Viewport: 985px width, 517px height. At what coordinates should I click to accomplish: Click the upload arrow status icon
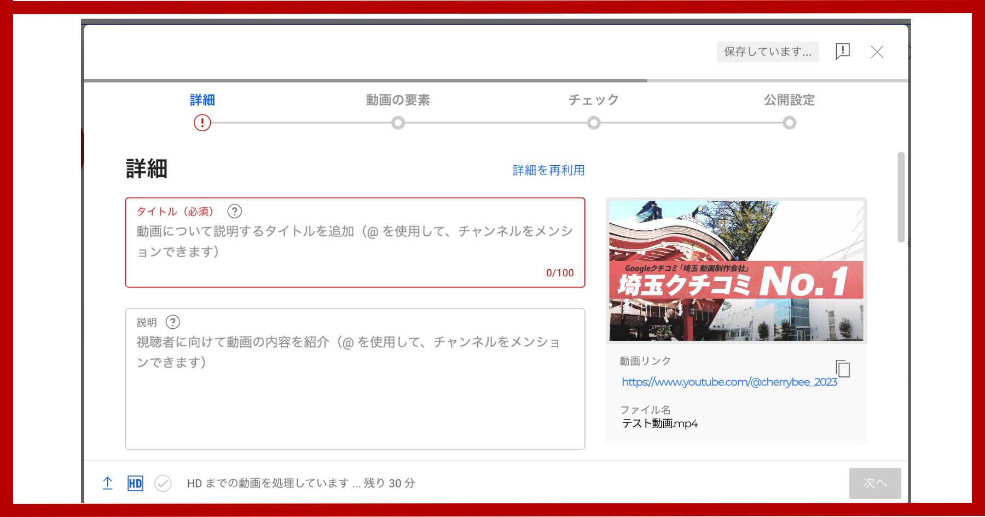pyautogui.click(x=108, y=483)
